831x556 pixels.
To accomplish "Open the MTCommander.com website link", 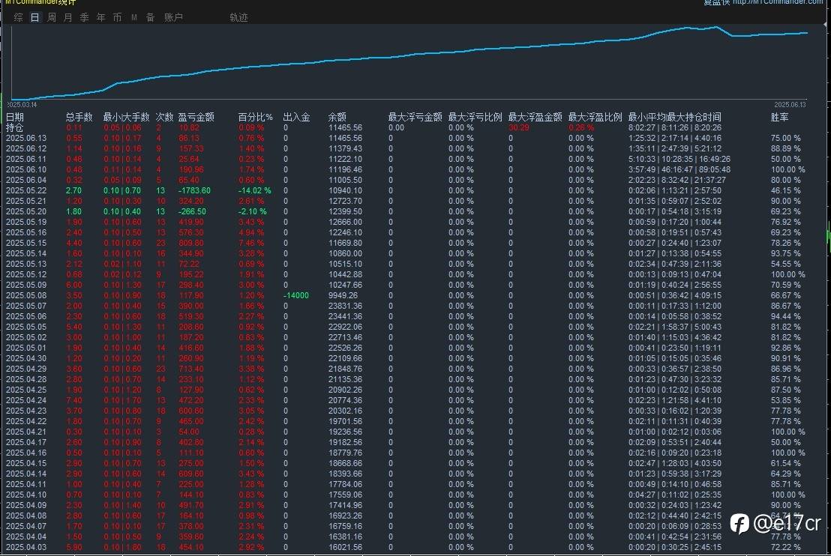I will click(x=777, y=2).
